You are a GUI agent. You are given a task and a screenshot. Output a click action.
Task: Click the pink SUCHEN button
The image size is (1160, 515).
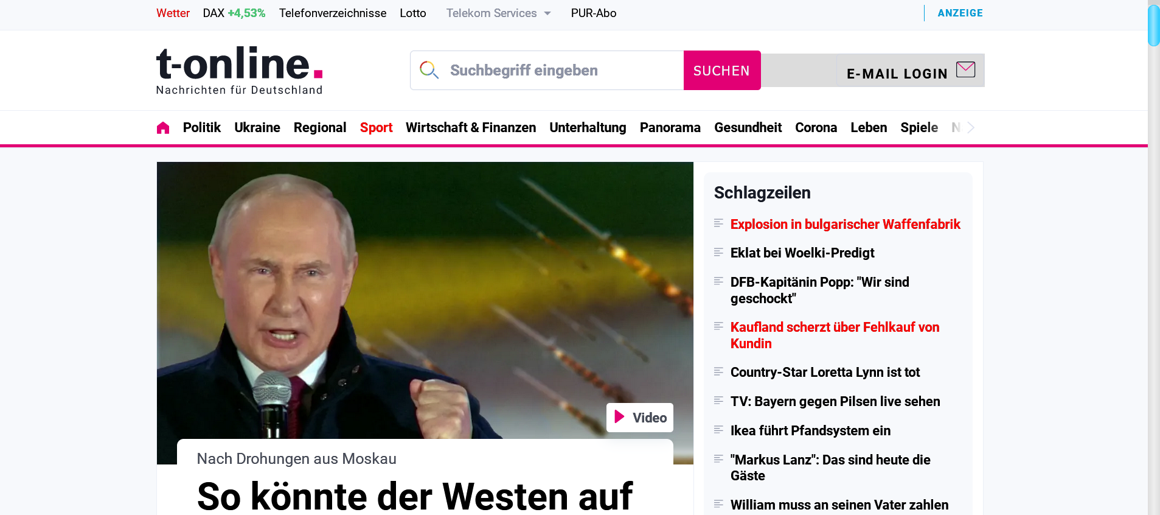click(x=722, y=71)
